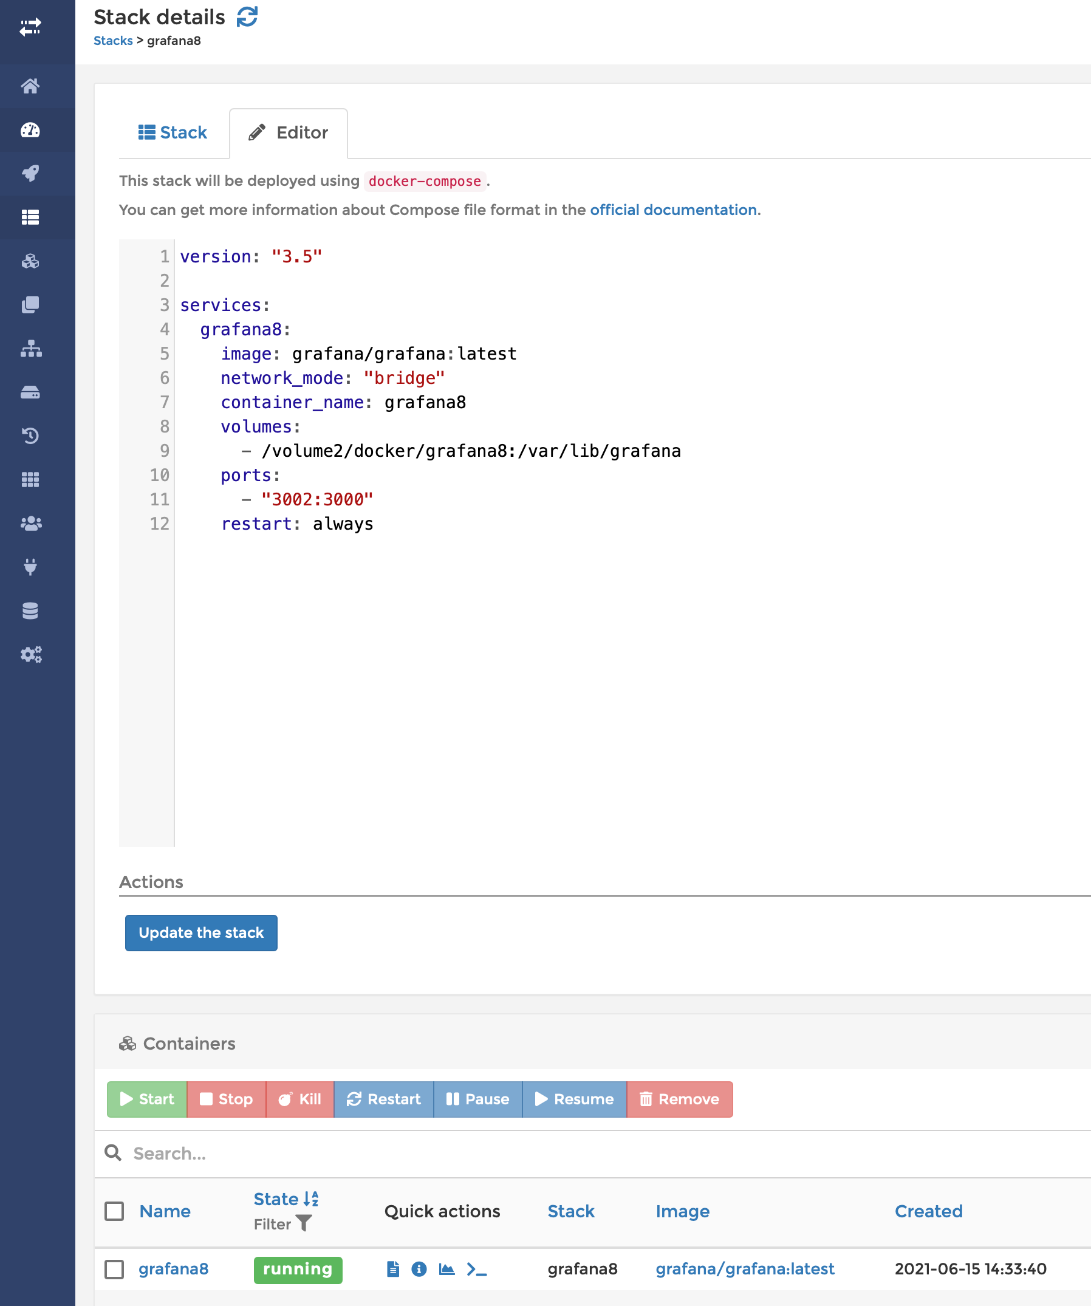
Task: Click the Kill containers button
Action: (300, 1099)
